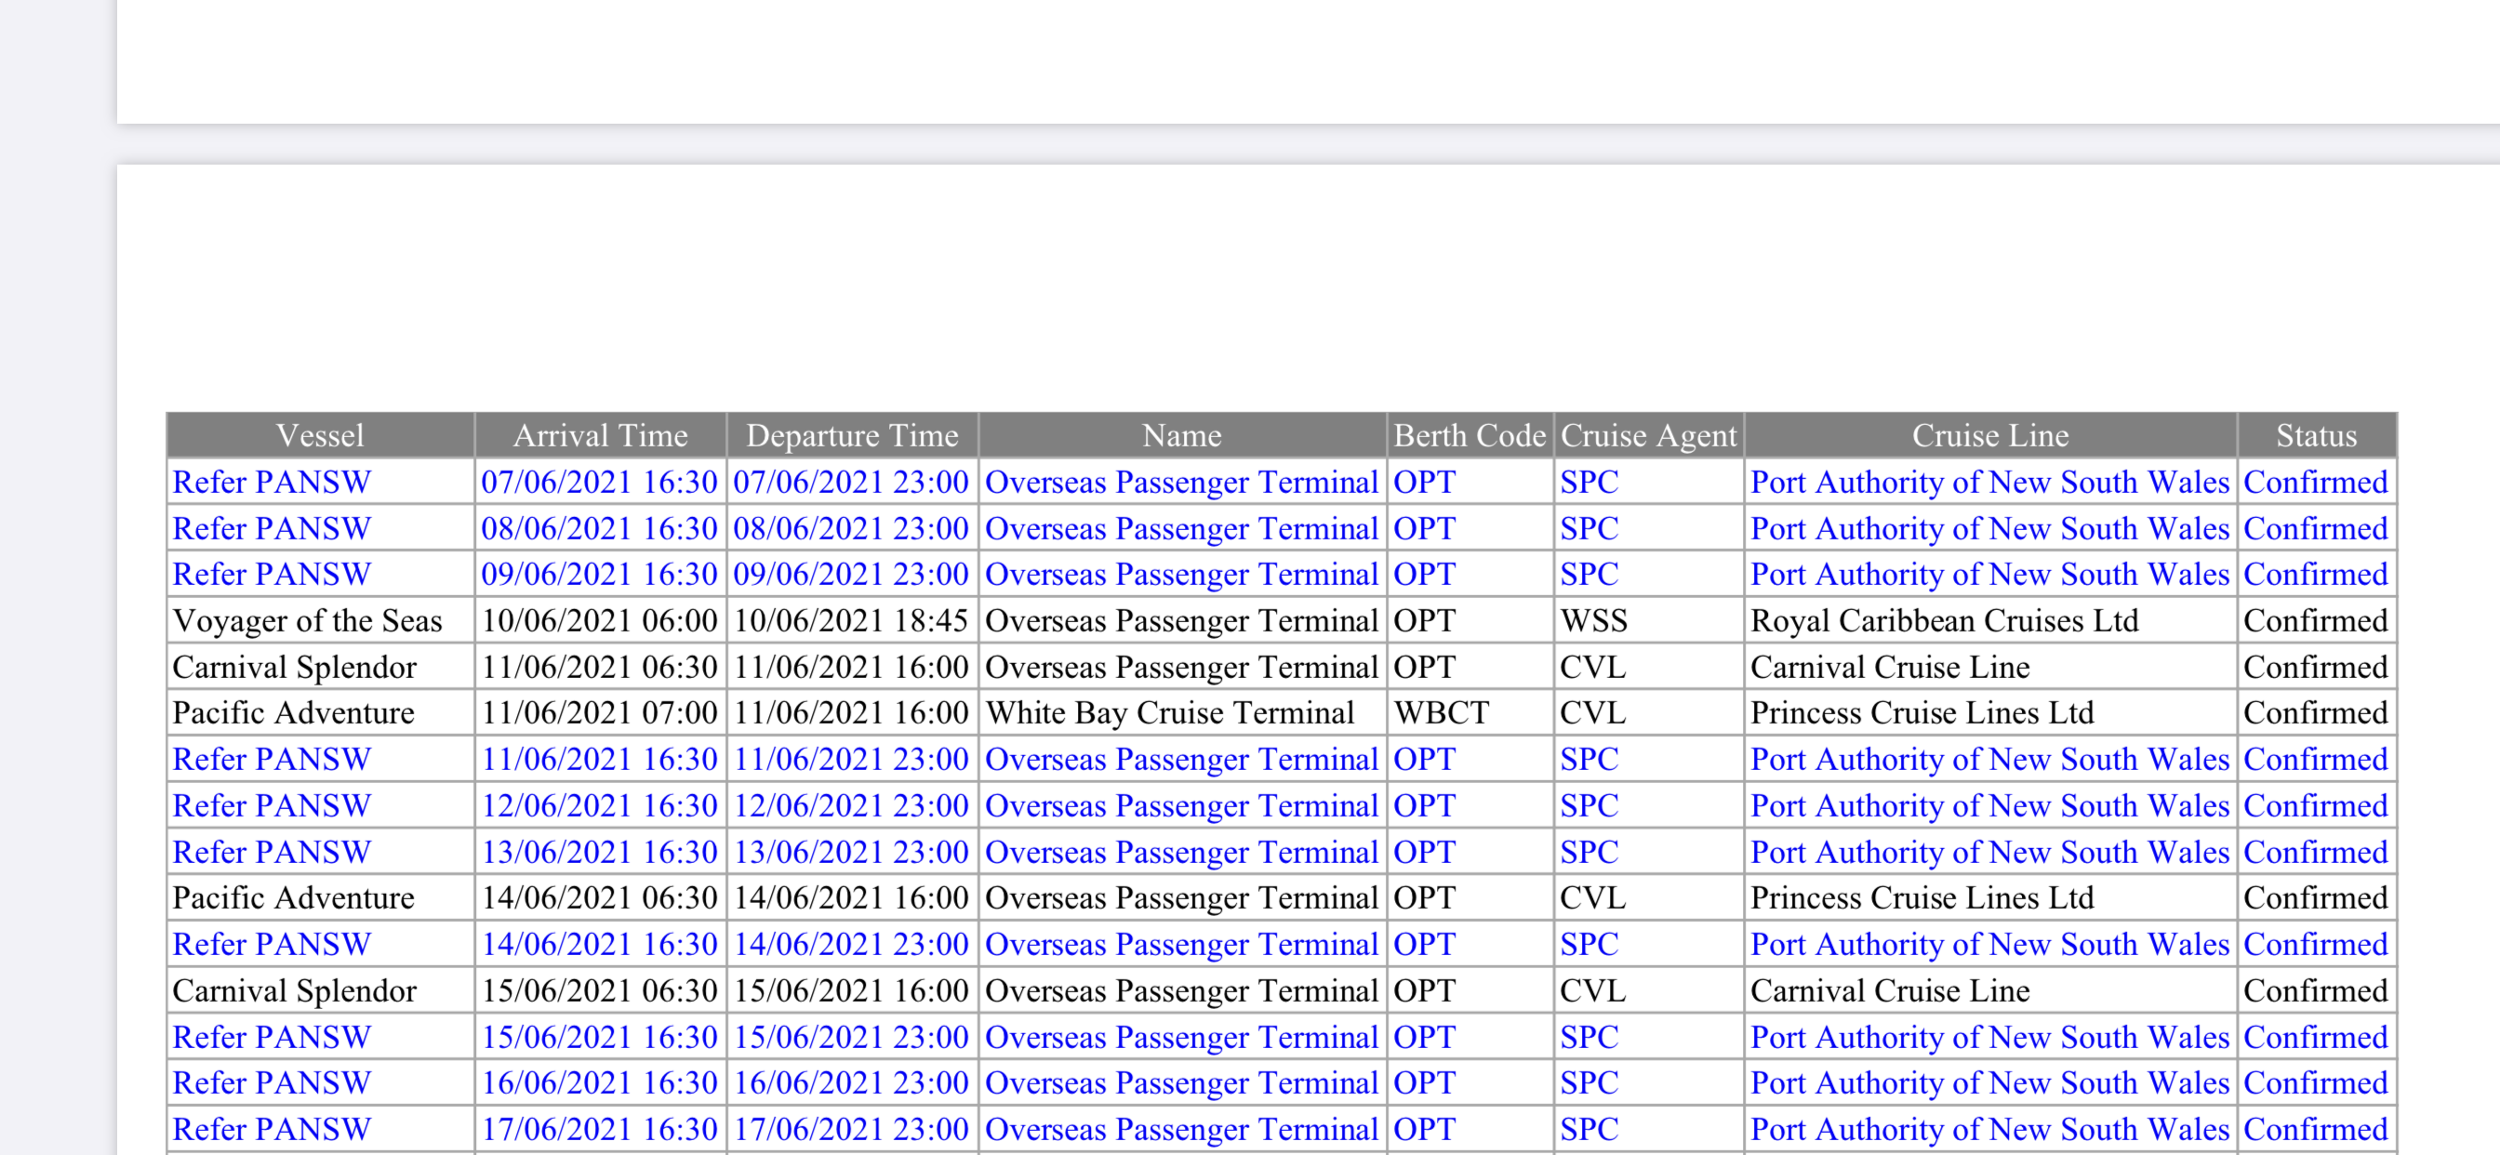Viewport: 2500px width, 1155px height.
Task: Click departure time 10/06/2021 18:45
Action: (851, 621)
